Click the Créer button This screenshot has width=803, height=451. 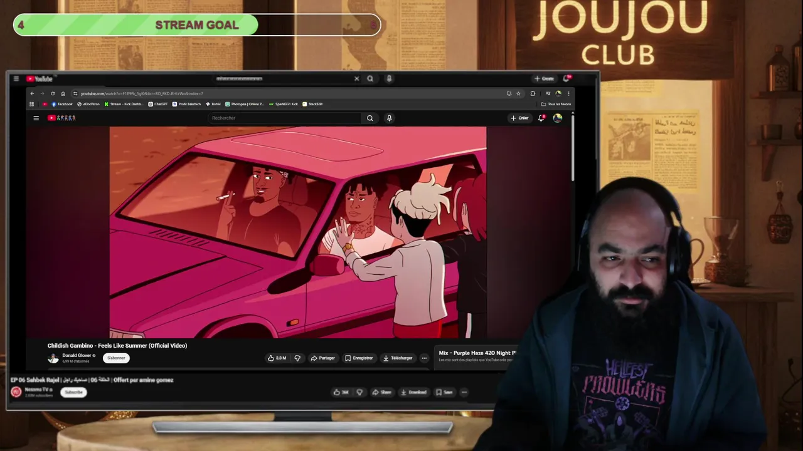pos(519,118)
